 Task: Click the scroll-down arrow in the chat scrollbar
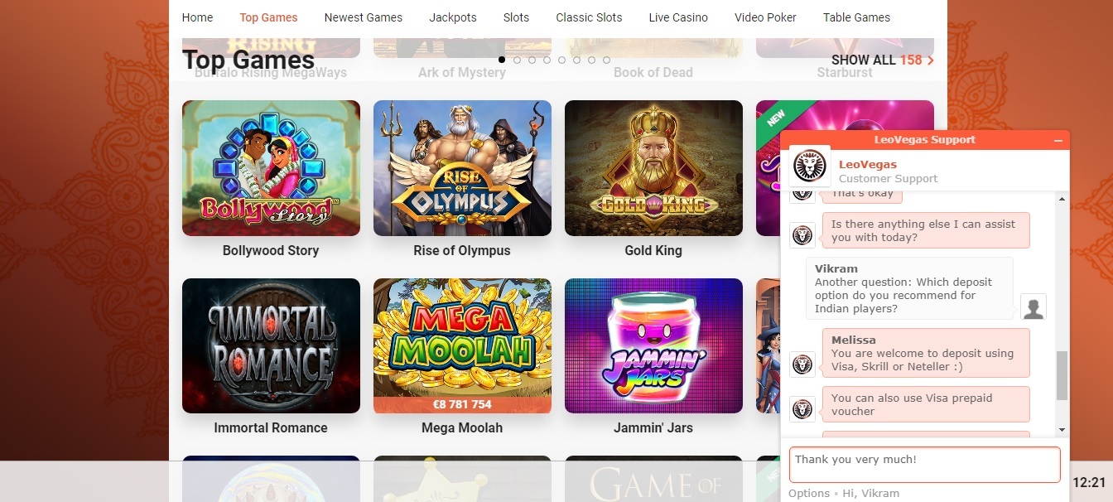[x=1062, y=430]
